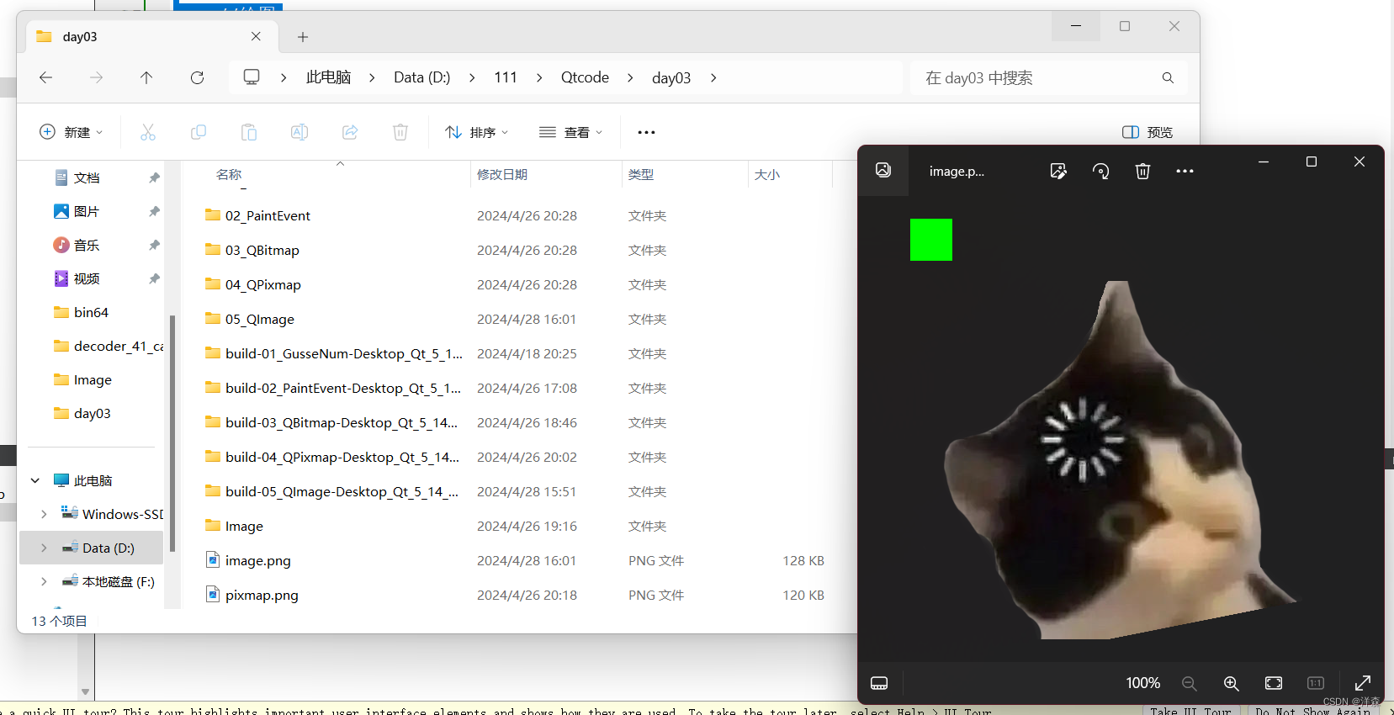Image resolution: width=1394 pixels, height=715 pixels.
Task: Select the 05_QImage folder
Action: tap(250, 319)
